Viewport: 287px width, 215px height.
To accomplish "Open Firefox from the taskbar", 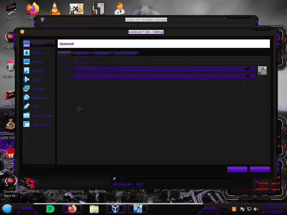I will click(x=72, y=209).
